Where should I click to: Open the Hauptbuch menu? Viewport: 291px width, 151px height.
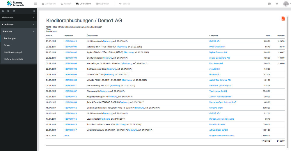coord(102,4)
